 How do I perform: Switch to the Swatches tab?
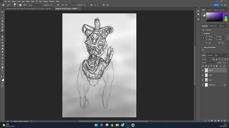point(209,10)
